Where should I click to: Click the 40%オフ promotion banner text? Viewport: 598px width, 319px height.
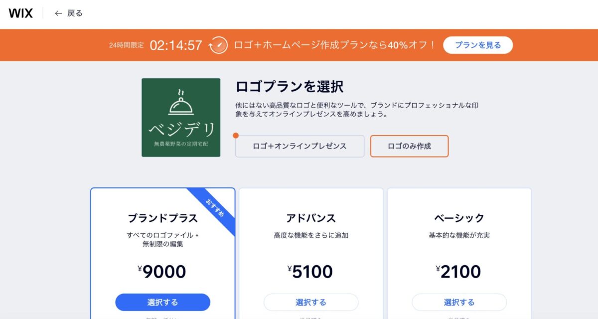pos(335,45)
